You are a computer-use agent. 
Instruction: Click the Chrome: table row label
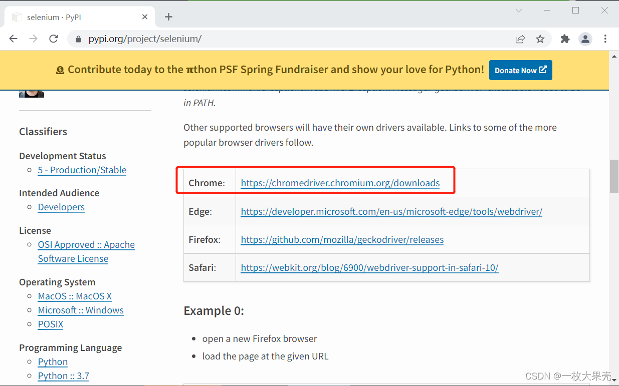[207, 183]
